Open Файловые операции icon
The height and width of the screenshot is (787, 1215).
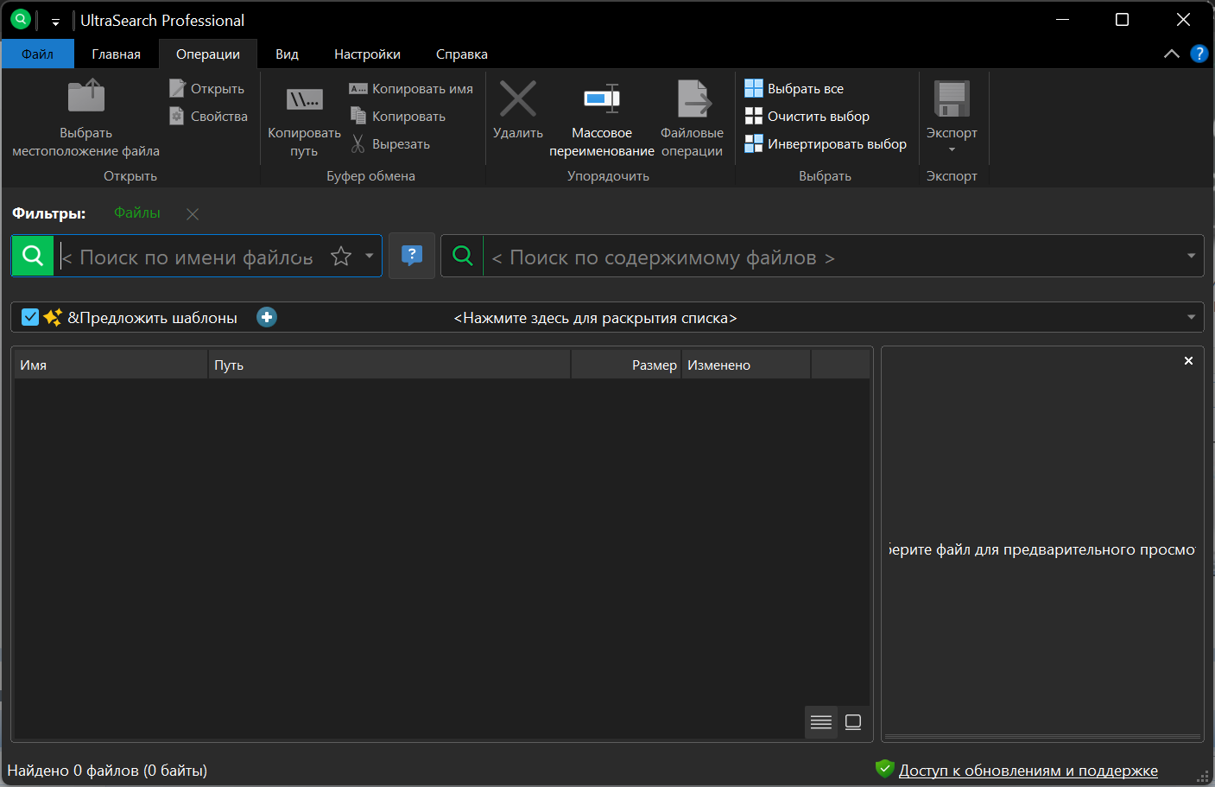point(693,98)
